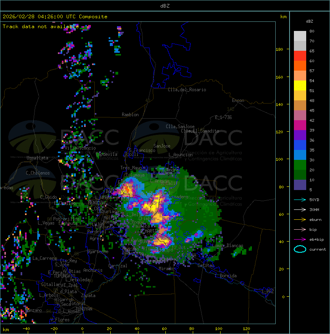This screenshot has height=334, width=330.
Task: Click the Clla.del_Rosario map label
Action: click(x=187, y=90)
